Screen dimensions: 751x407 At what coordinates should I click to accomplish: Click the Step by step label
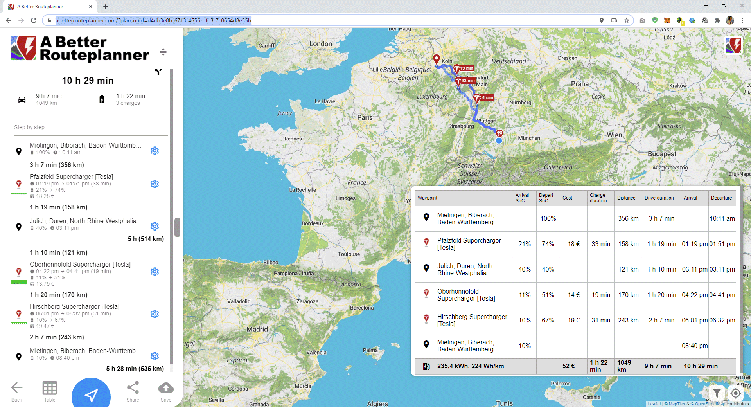pos(29,127)
